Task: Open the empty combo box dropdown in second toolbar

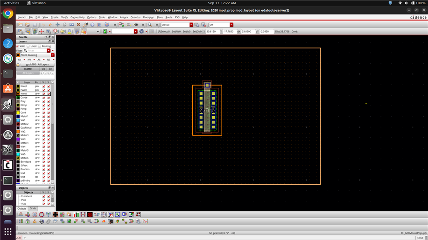Action: coord(136,32)
